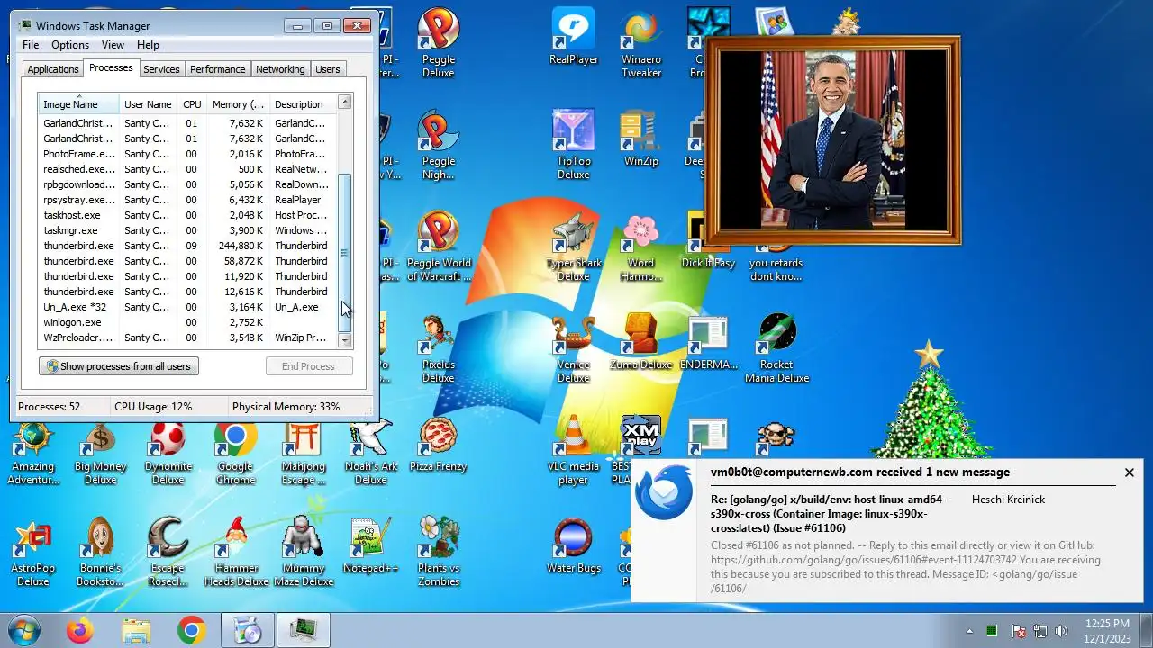1153x648 pixels.
Task: Open Bonnie's Bookstore desktop icon
Action: (x=101, y=551)
